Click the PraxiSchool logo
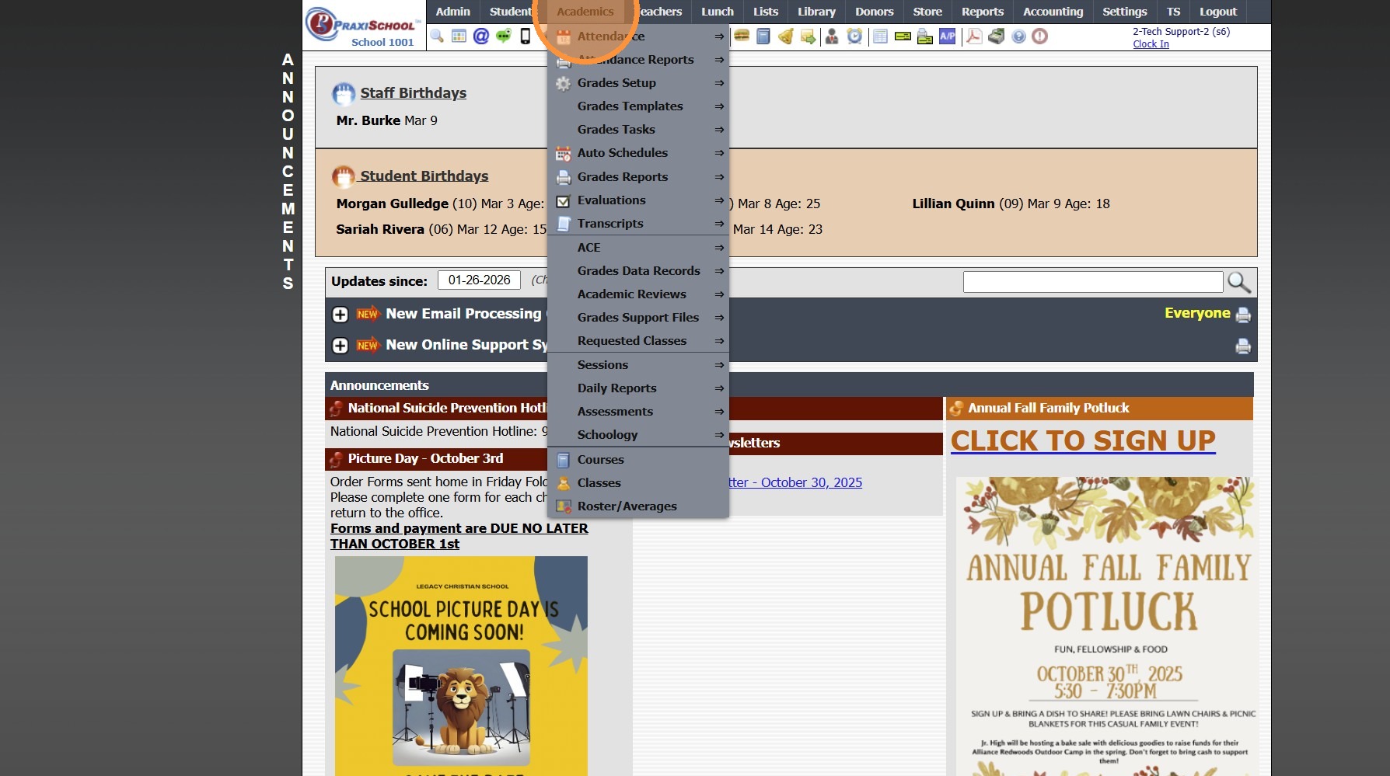This screenshot has height=776, width=1390. click(x=363, y=26)
